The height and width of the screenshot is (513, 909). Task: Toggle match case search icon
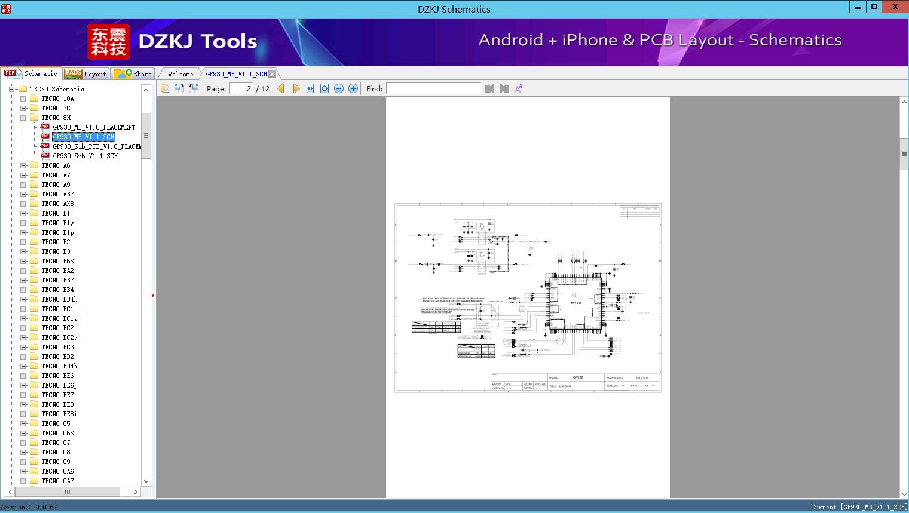click(519, 88)
